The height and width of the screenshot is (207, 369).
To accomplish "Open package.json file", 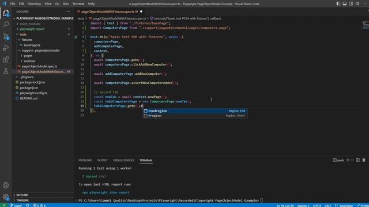I will pos(29,88).
